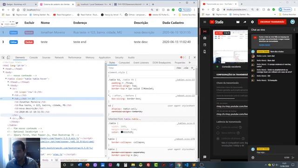Select the second transmission latency radio option

[x=218, y=133]
